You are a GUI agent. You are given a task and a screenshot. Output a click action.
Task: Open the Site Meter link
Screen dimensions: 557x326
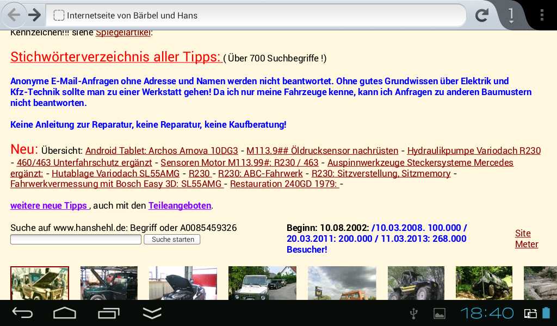[527, 239]
